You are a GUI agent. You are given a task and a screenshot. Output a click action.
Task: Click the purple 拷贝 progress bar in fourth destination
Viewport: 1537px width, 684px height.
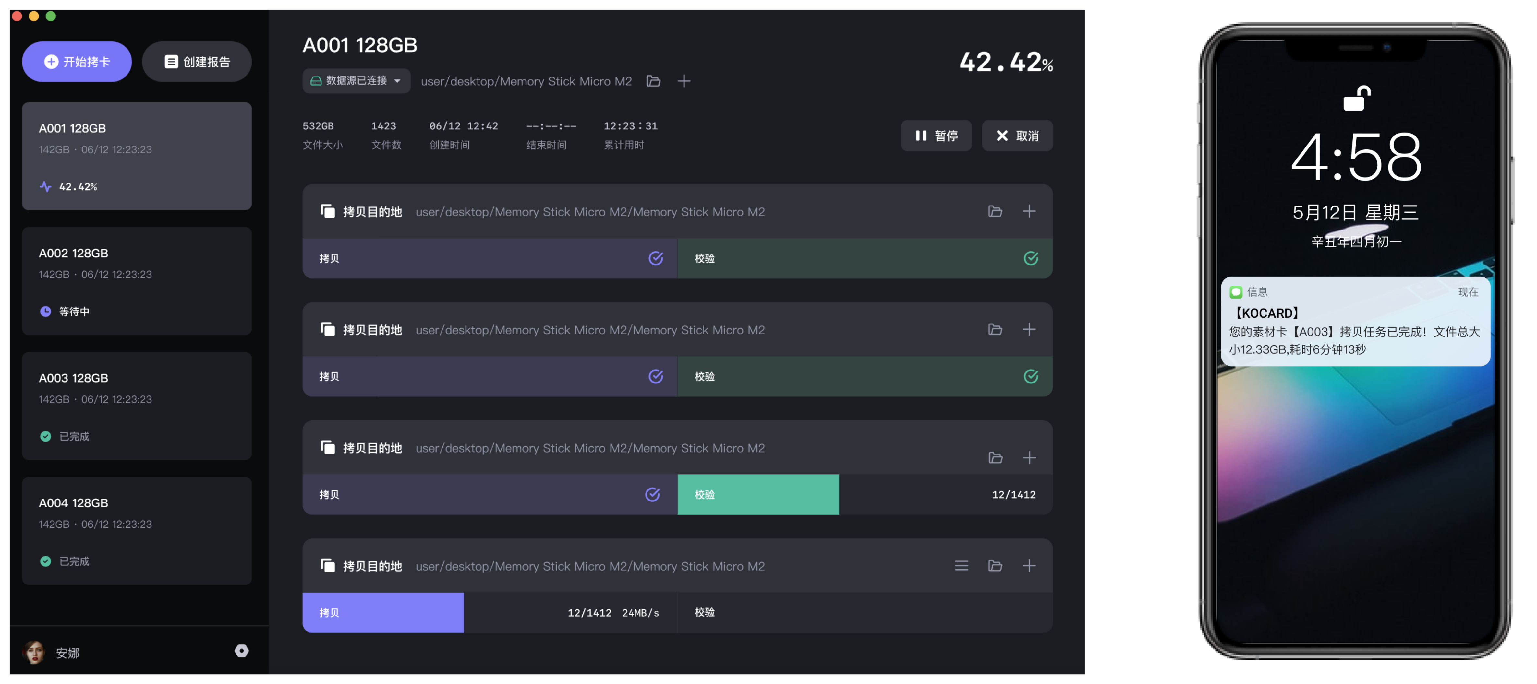[x=383, y=612]
